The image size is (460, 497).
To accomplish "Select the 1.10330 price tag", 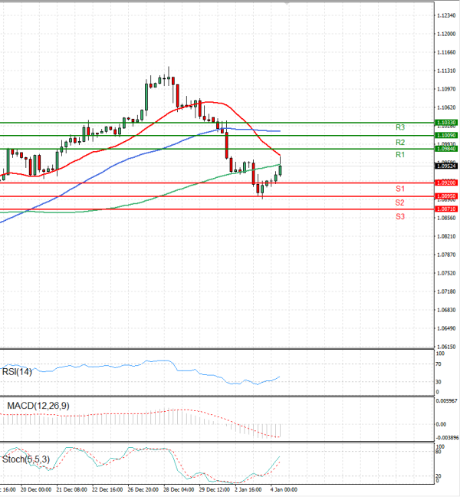I will pos(446,123).
